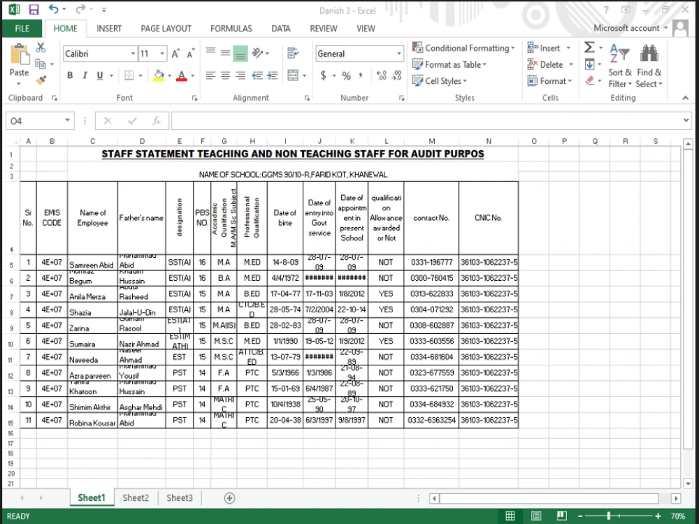This screenshot has height=524, width=699.
Task: Open the Borders icon in Font group
Action: coord(129,75)
